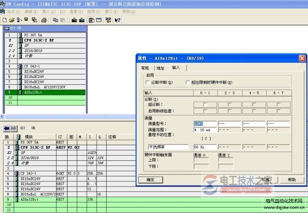Screen dimensions: 308x213
Task: Open the 干扰频率 50 Hz dropdown
Action: point(205,147)
